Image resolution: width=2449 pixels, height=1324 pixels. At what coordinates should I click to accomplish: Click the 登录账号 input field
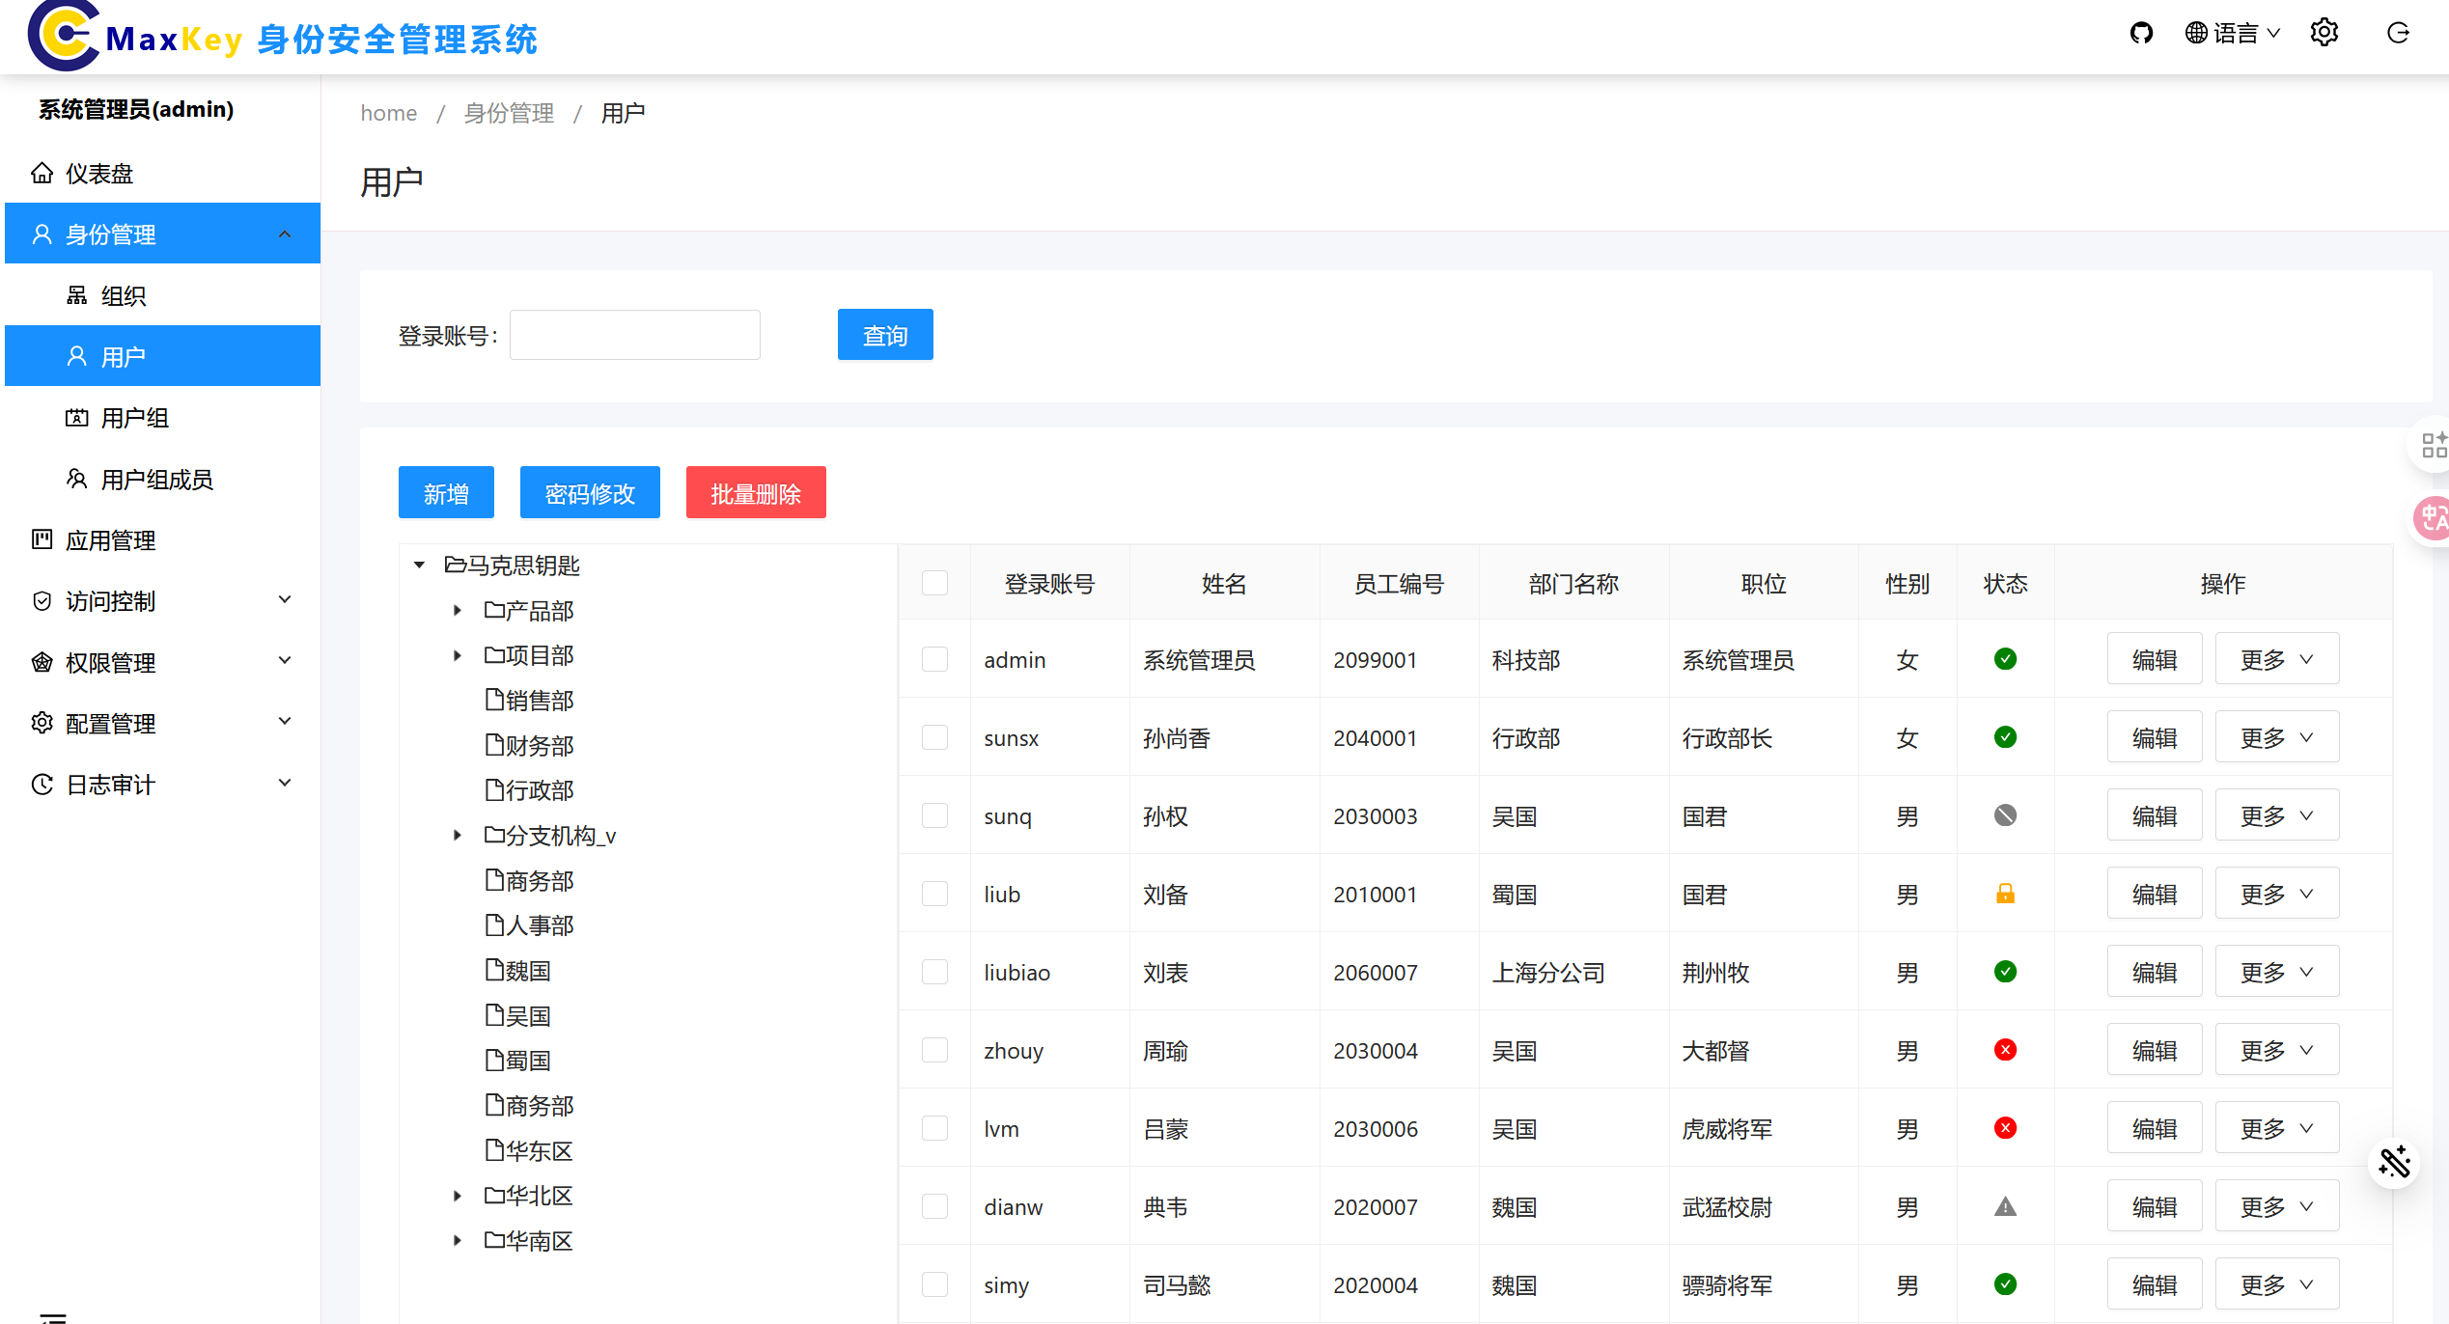tap(634, 335)
